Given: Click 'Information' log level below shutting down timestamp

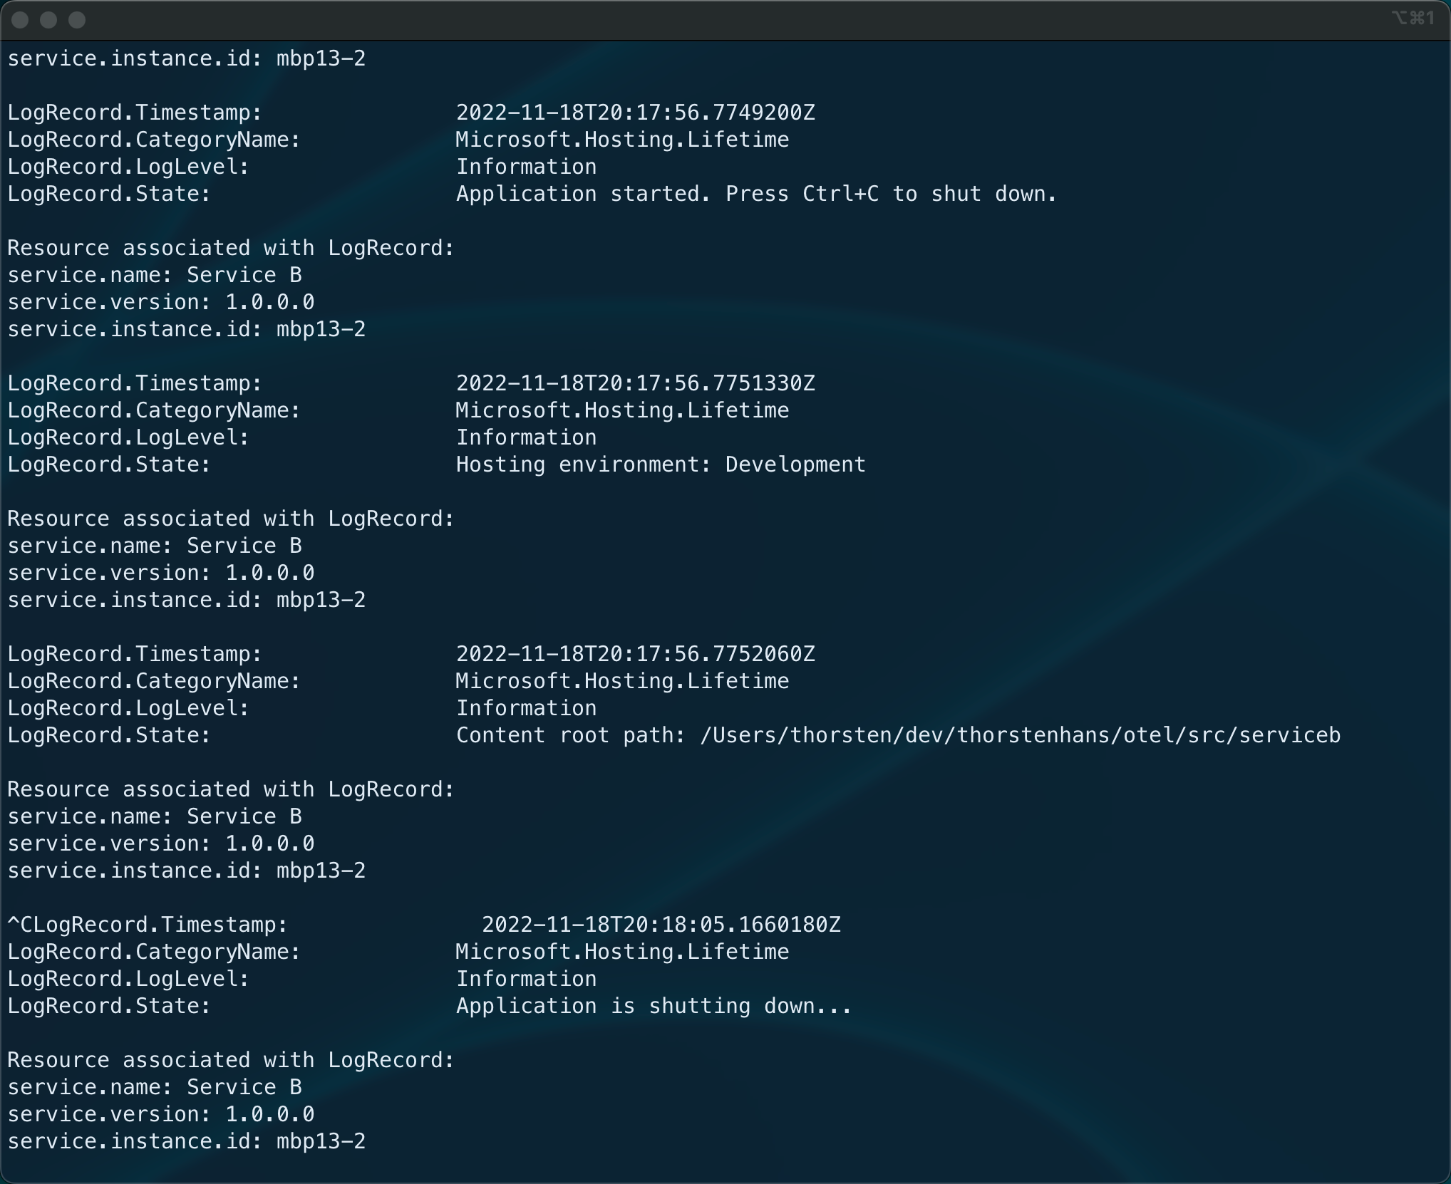Looking at the screenshot, I should click(526, 979).
